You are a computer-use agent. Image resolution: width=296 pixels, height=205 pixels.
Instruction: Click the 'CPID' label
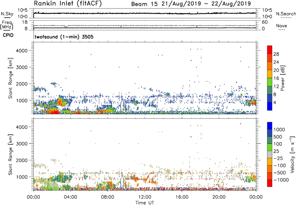[x=8, y=35]
